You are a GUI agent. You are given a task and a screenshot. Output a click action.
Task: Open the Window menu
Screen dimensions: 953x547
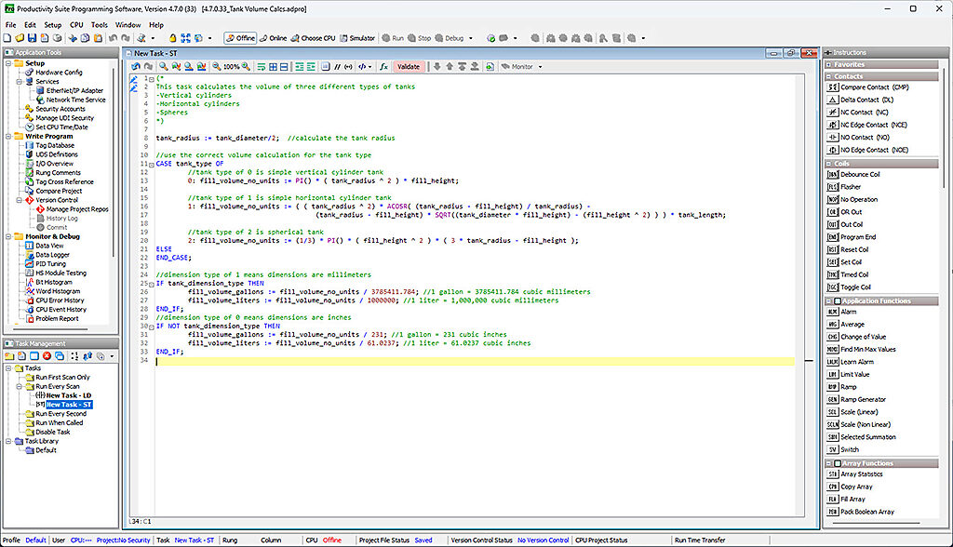click(x=128, y=25)
